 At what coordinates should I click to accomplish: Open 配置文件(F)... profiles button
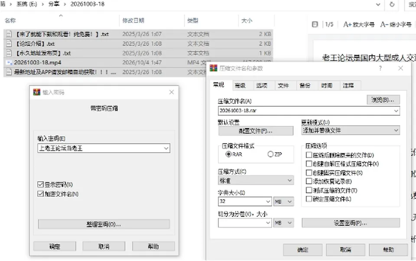pyautogui.click(x=256, y=130)
